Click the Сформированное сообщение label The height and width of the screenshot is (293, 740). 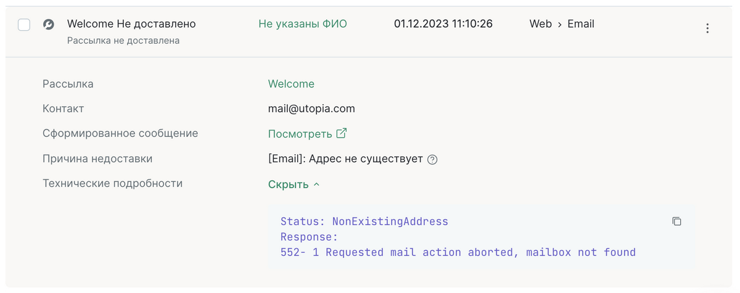point(120,133)
